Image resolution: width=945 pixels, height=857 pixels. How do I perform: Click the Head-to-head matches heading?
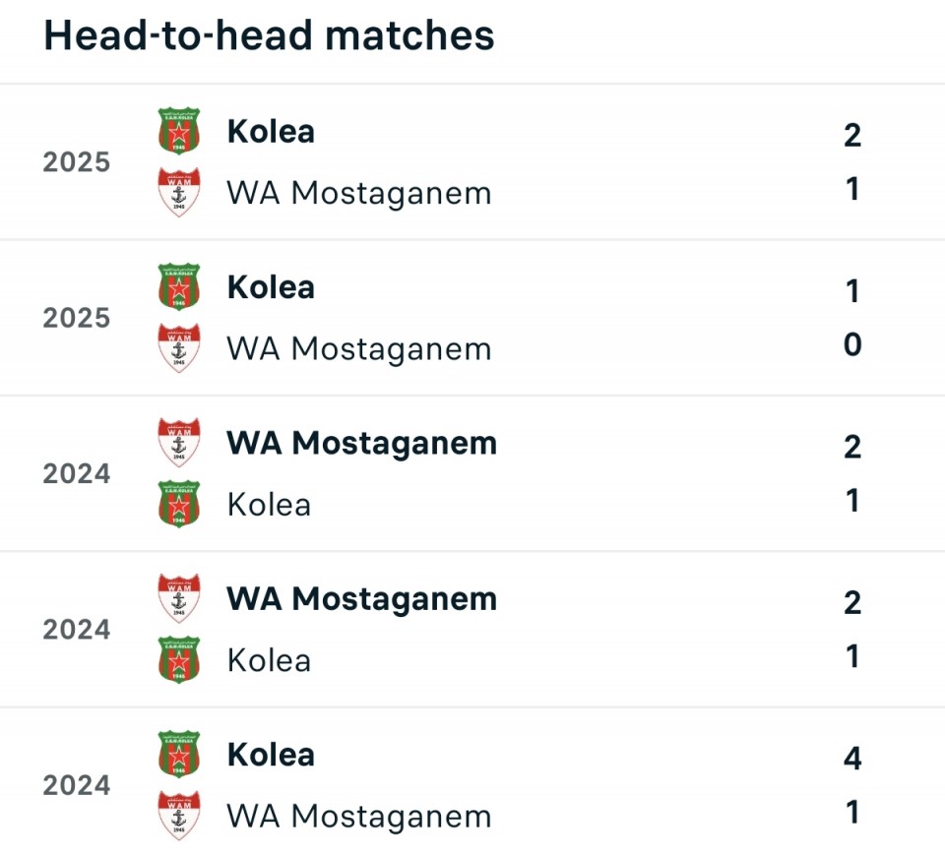click(269, 36)
